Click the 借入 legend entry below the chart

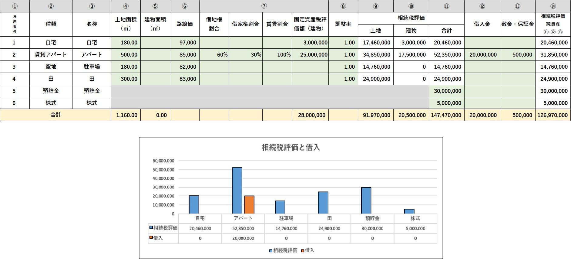307,250
